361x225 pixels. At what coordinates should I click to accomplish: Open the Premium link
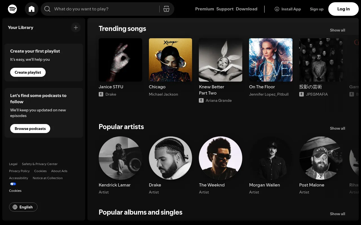point(204,9)
